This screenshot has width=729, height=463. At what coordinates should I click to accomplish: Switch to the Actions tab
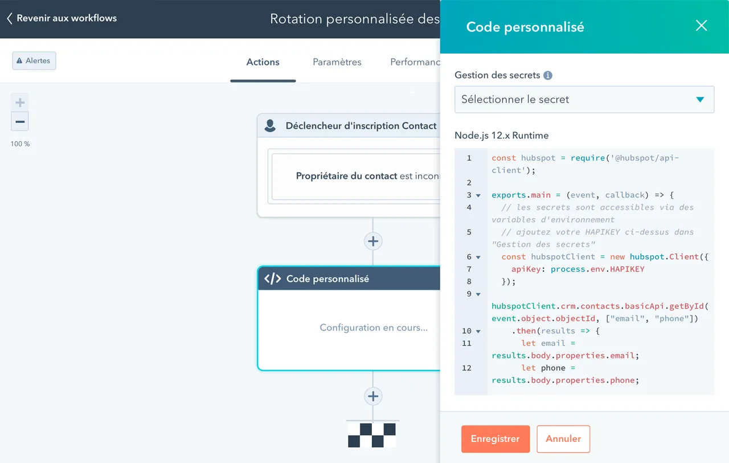pyautogui.click(x=263, y=62)
